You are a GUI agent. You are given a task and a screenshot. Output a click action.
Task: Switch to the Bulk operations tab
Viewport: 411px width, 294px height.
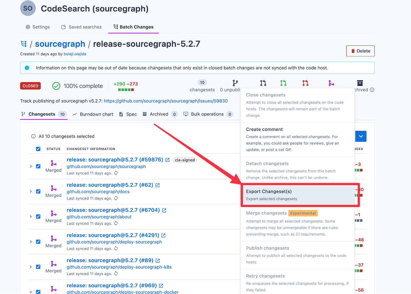click(208, 114)
